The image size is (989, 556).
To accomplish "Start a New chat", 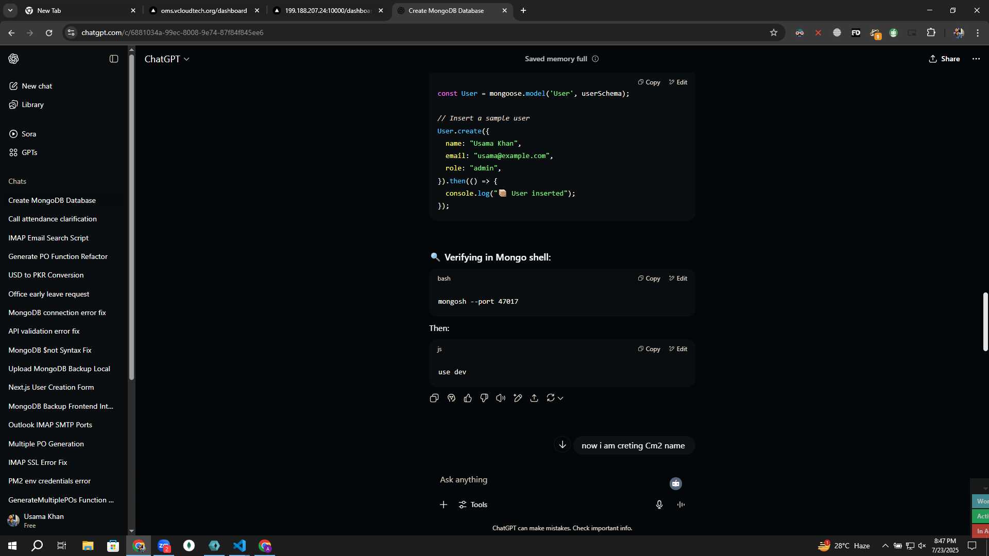I will (31, 86).
